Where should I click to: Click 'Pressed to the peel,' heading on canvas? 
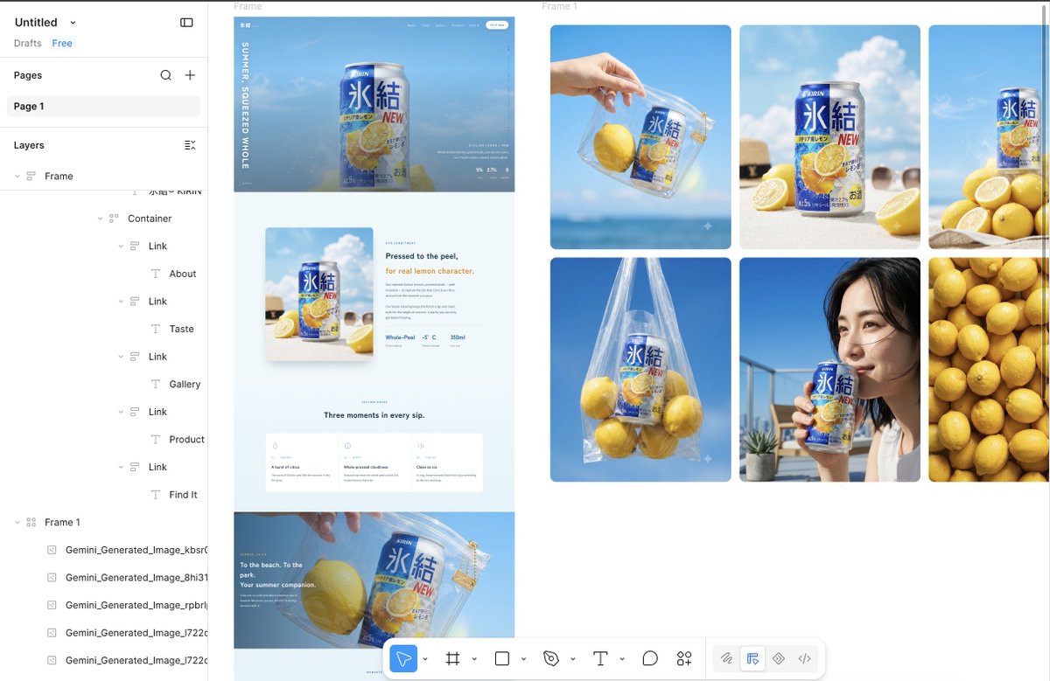pyautogui.click(x=422, y=256)
